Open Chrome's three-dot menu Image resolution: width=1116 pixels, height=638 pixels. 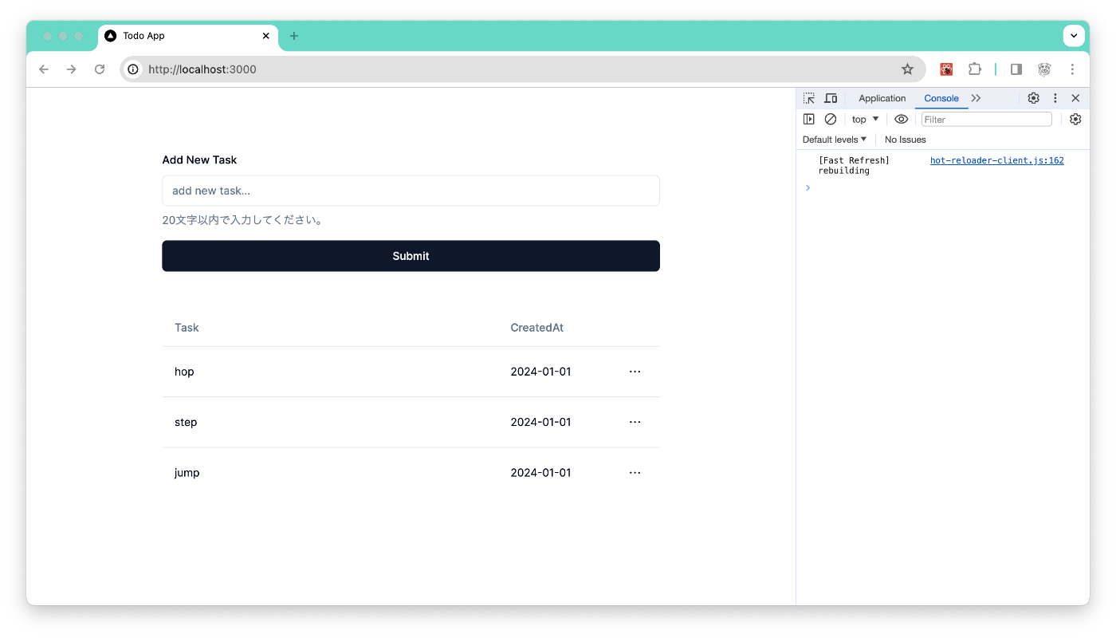(x=1072, y=69)
